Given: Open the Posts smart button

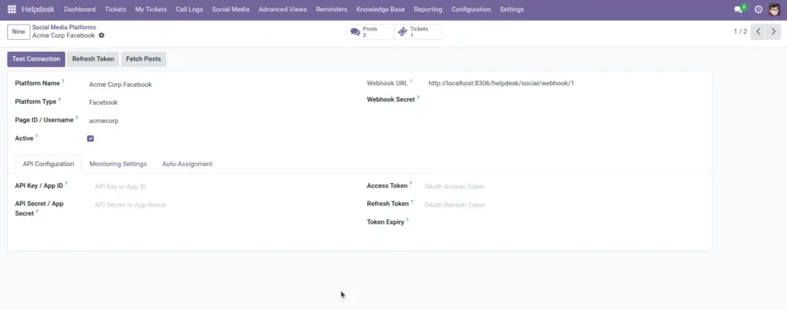Looking at the screenshot, I should 370,32.
